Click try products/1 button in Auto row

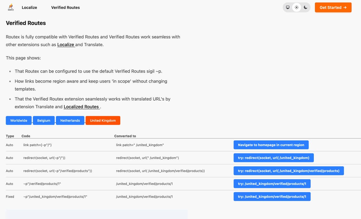point(272,184)
